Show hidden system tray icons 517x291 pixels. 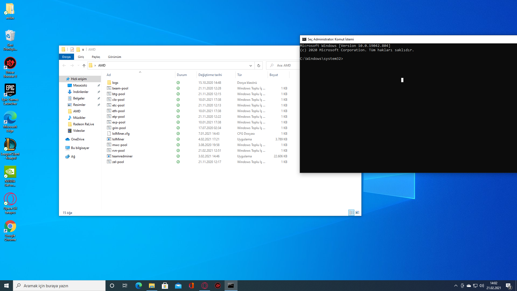click(456, 286)
